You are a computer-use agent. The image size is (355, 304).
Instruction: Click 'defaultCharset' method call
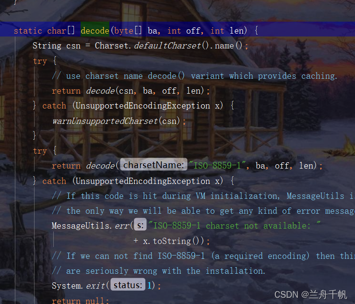point(167,46)
